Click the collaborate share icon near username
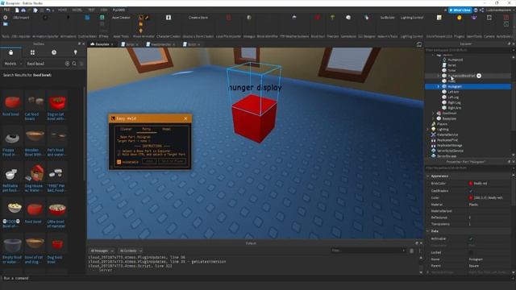The width and height of the screenshot is (516, 290). (x=481, y=10)
